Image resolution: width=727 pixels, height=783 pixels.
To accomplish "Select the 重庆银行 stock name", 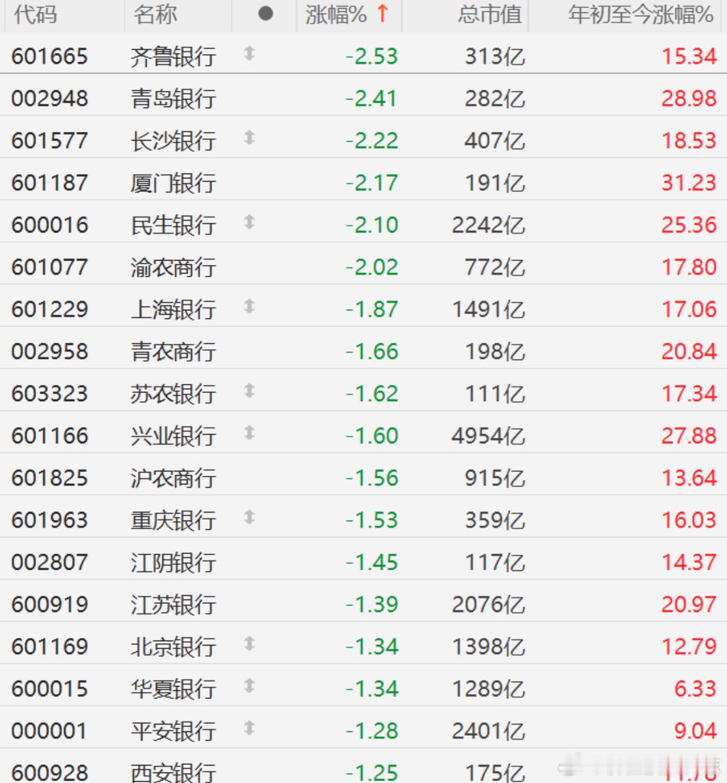I will tap(173, 520).
